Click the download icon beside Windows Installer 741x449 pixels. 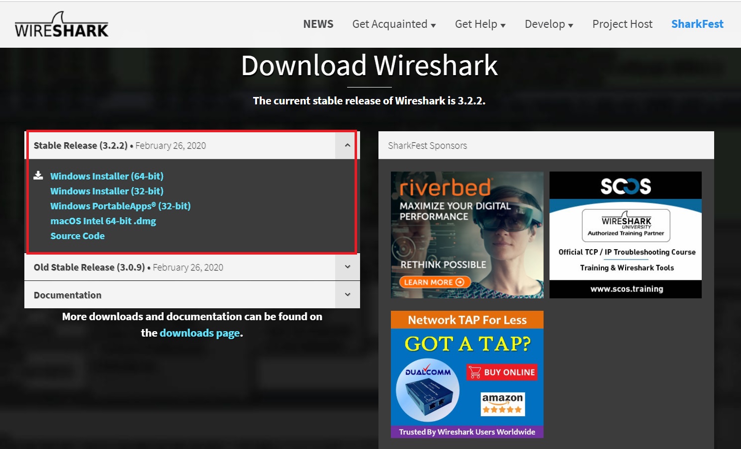click(x=38, y=175)
